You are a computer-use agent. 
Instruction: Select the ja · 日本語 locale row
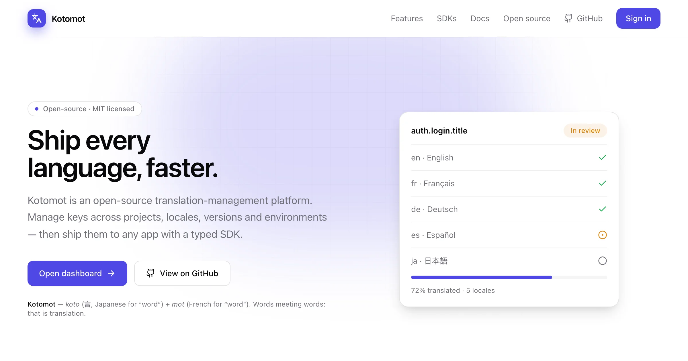click(x=509, y=261)
